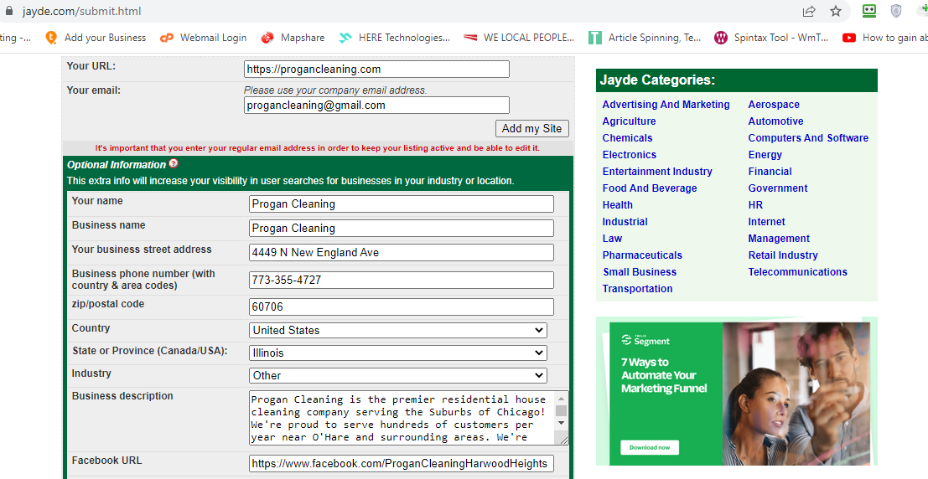Click description scrollbar up arrow
Viewport: 928px width, 479px height.
(562, 399)
